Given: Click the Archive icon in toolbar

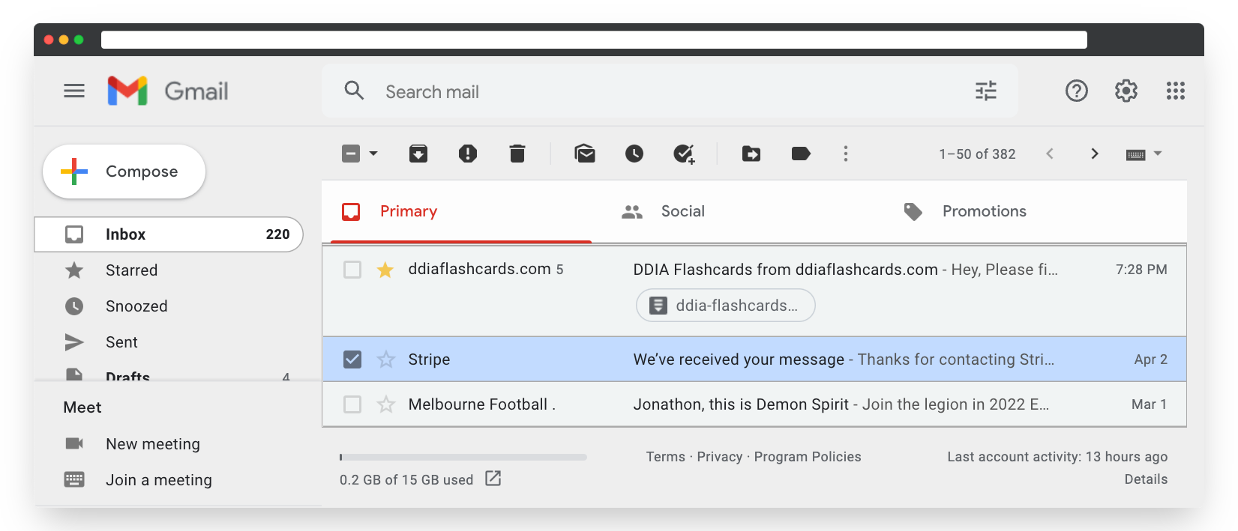Looking at the screenshot, I should [418, 154].
